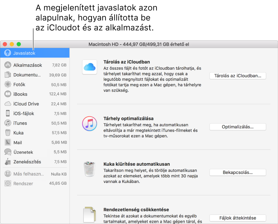Click the Macintosh HD window title
The height and width of the screenshot is (224, 278).
139,44
